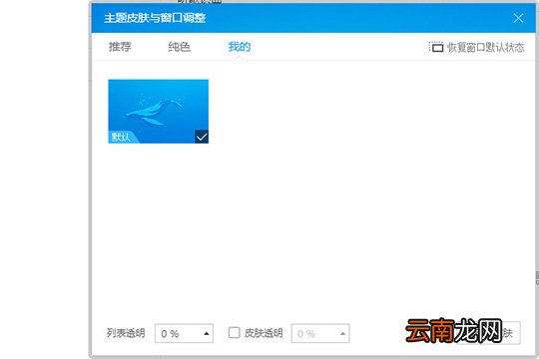The width and height of the screenshot is (539, 359).
Task: Open the 皮肤透明 percentage dropdown
Action: pyautogui.click(x=320, y=333)
